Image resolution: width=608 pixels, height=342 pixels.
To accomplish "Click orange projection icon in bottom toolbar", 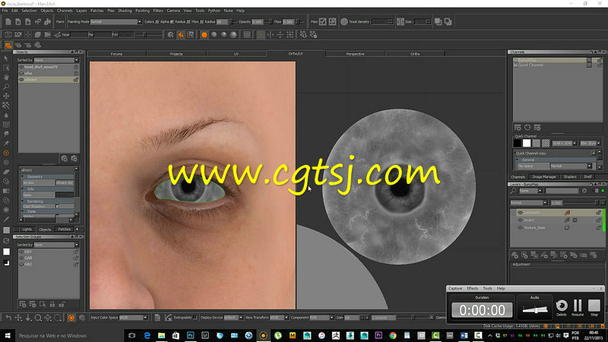I will coord(71,318).
